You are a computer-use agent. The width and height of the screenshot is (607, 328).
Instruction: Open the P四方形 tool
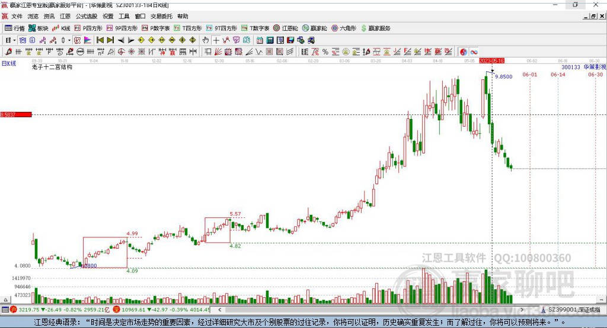tap(88, 28)
